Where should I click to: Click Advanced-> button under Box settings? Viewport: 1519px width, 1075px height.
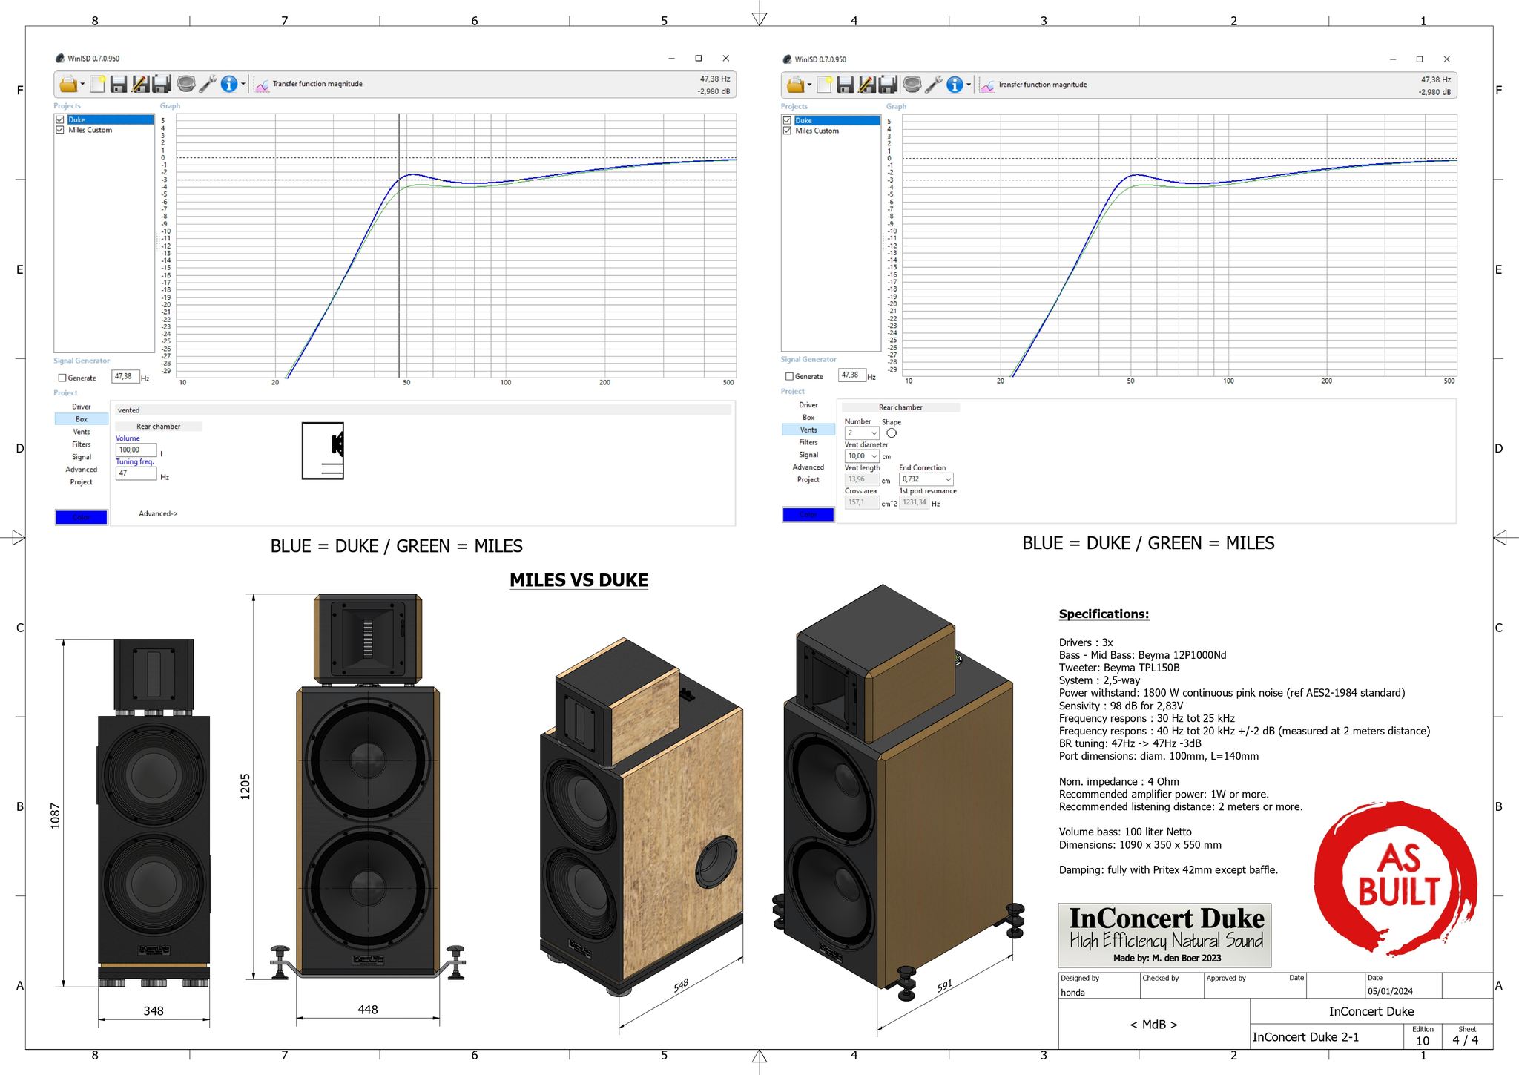coord(158,513)
